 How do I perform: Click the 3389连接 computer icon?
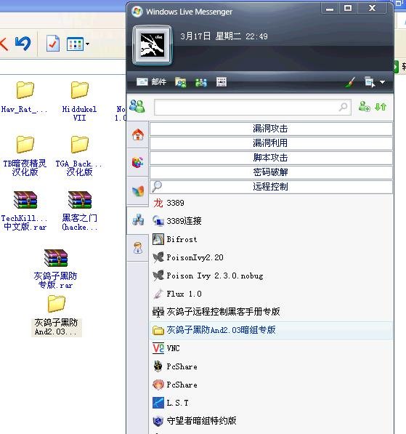pyautogui.click(x=158, y=221)
